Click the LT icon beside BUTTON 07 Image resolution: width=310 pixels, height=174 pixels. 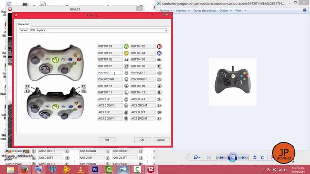point(126,66)
